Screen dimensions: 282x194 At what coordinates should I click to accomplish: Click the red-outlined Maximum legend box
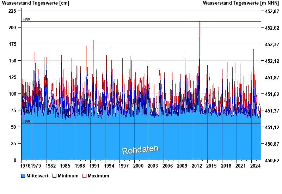(84, 176)
